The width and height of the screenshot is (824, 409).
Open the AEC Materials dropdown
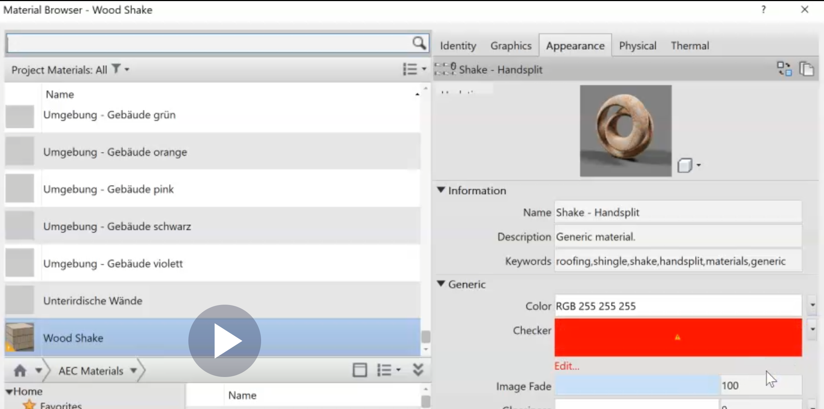133,371
